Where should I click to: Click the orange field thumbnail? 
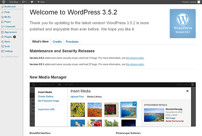pyautogui.click(x=95, y=110)
